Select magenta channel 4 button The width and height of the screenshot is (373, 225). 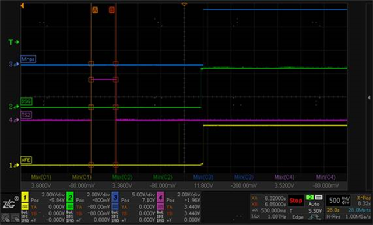click(x=160, y=197)
